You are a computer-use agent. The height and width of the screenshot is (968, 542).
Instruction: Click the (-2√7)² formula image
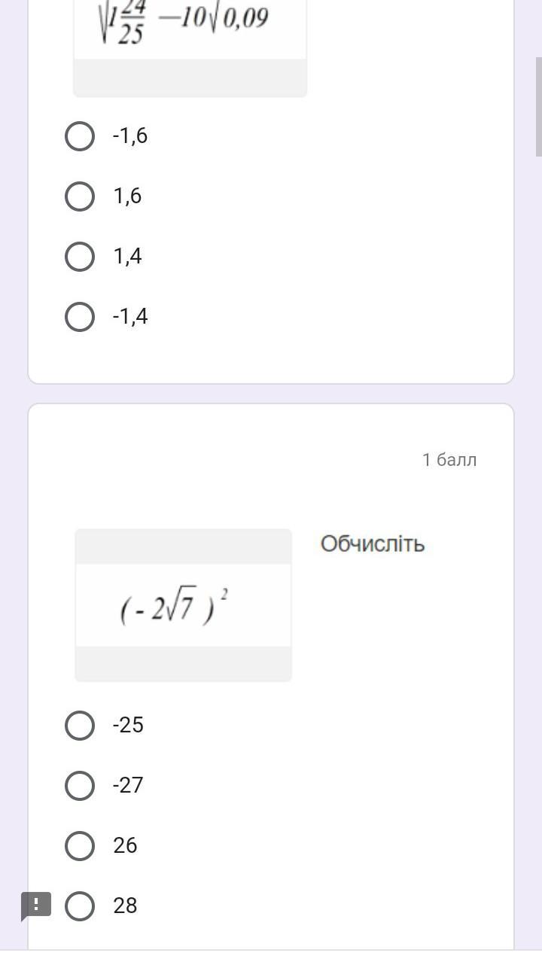point(183,605)
